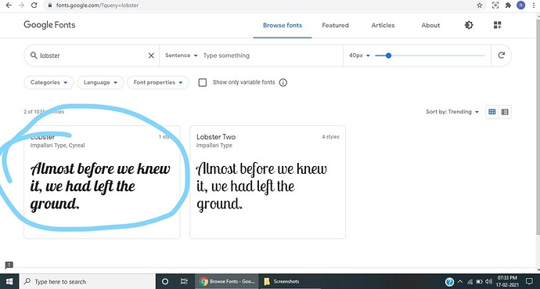Click the browser back arrow
Screen dimensions: 540x289
pos(9,5)
